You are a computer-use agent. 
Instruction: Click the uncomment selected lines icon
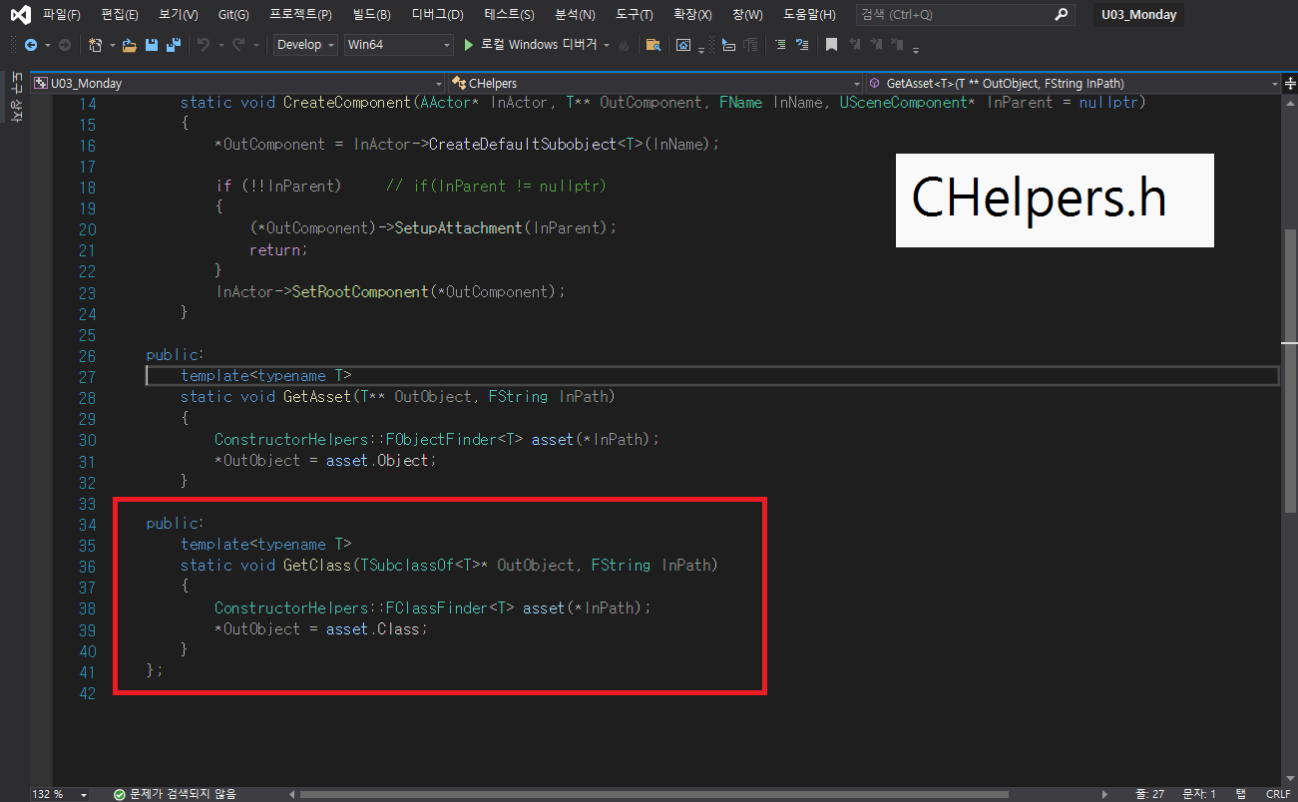coord(802,45)
